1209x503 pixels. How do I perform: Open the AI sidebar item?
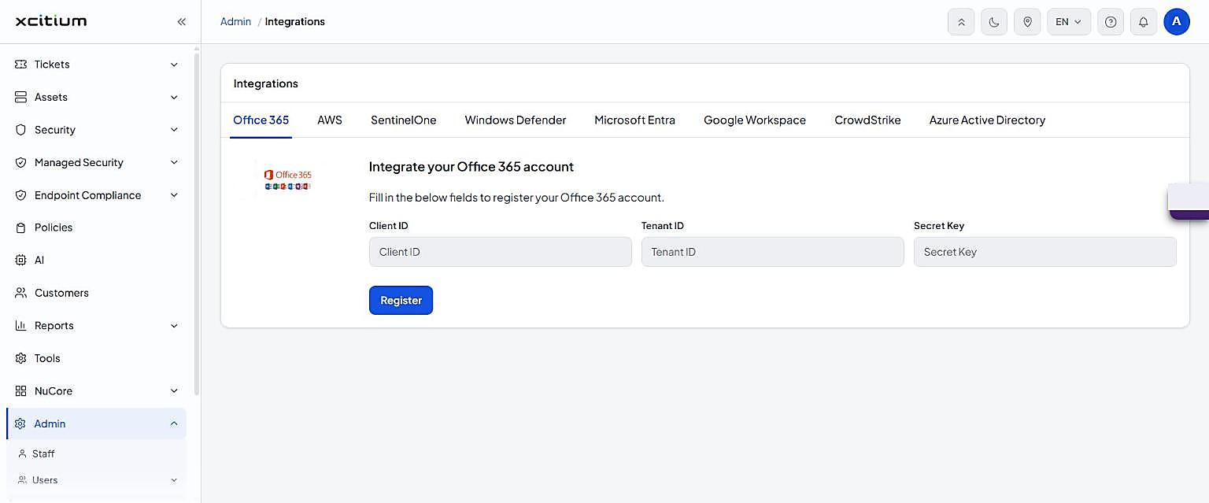[x=96, y=260]
